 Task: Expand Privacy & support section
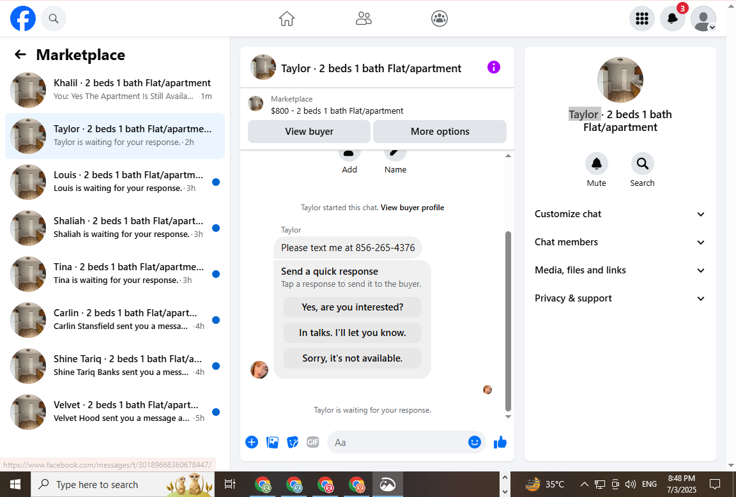[x=620, y=298]
